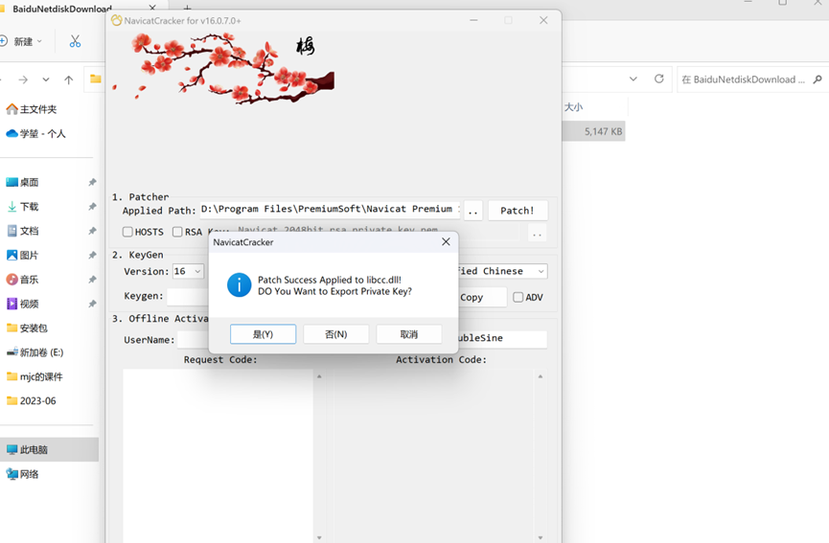Close the BaiduNetdiskDownload Explorer tab
Image resolution: width=829 pixels, height=543 pixels.
click(152, 8)
